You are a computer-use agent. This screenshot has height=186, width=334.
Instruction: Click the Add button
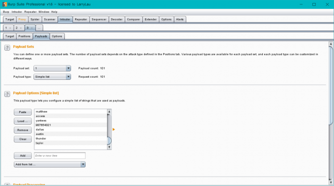(23, 155)
